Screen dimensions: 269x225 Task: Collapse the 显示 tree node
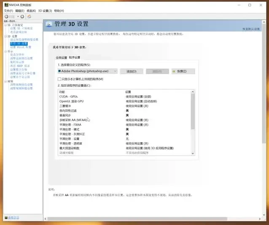[5, 51]
